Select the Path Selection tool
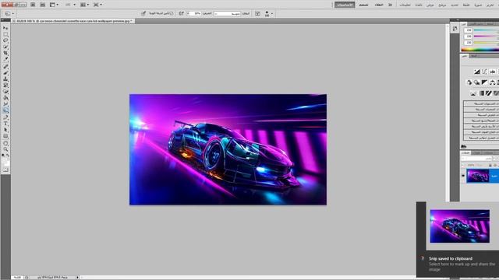Viewport: 499px width, 280px height. [5, 130]
